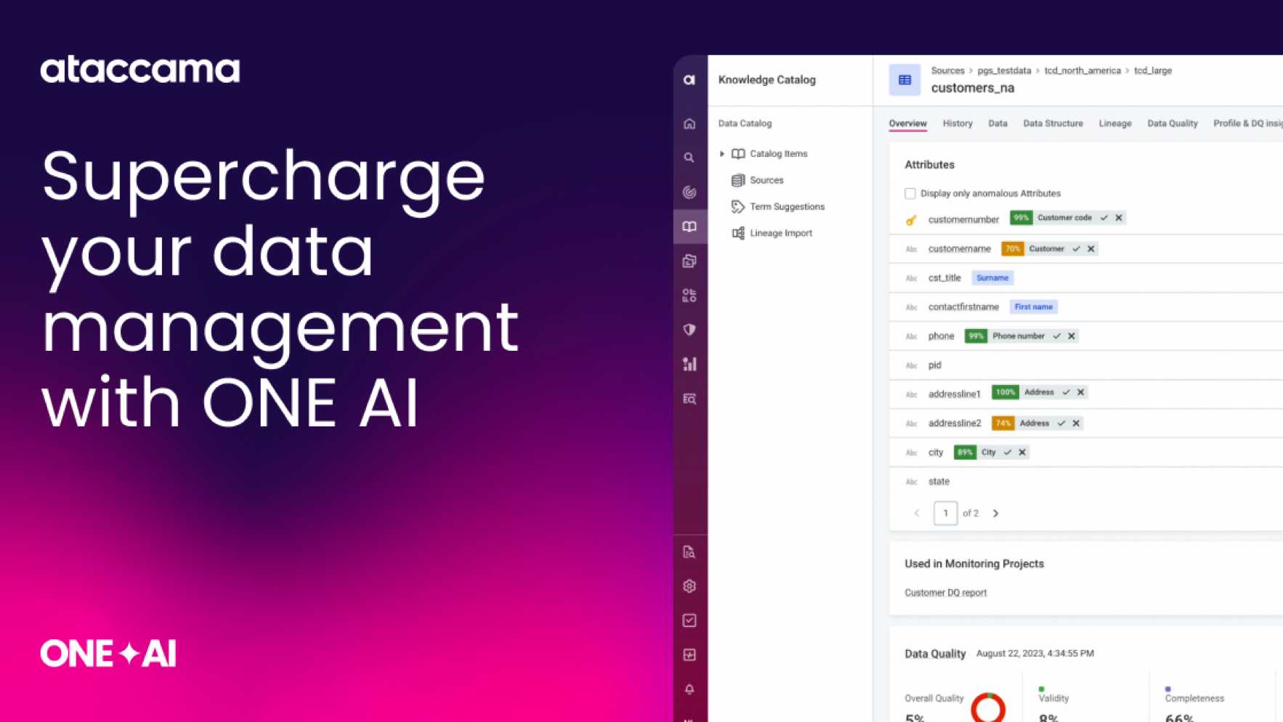The height and width of the screenshot is (722, 1283).
Task: Open the bar chart reports icon
Action: (689, 364)
